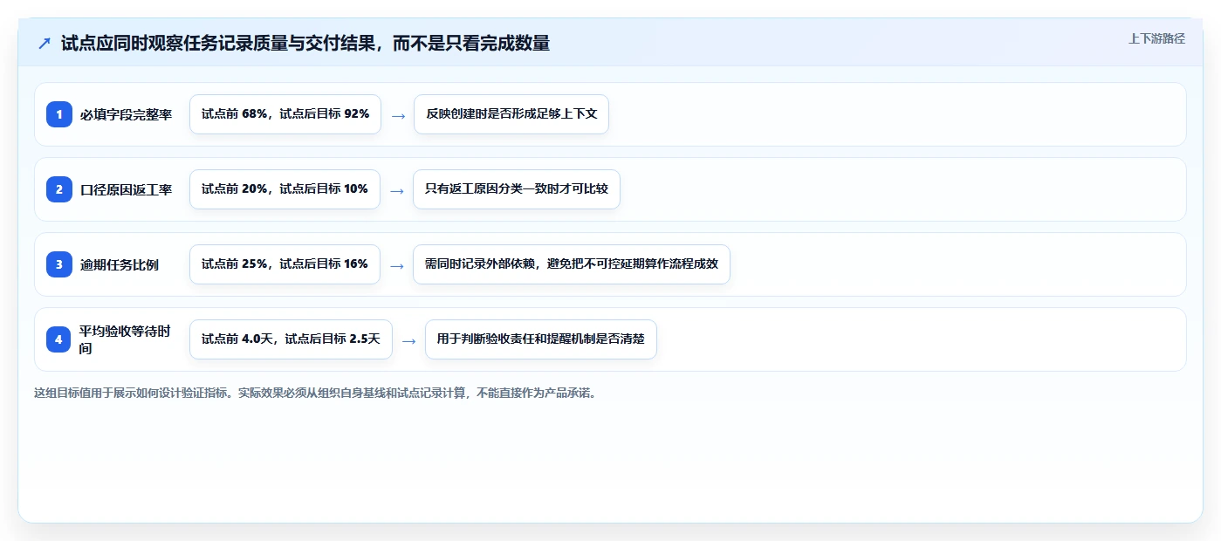Click the 平均验收等待时间 label

tap(126, 339)
